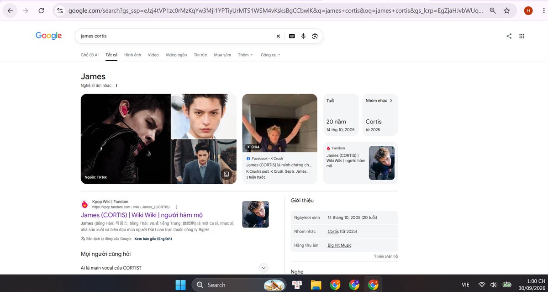
Task: Go back with the browser back arrow
Action: pyautogui.click(x=10, y=11)
